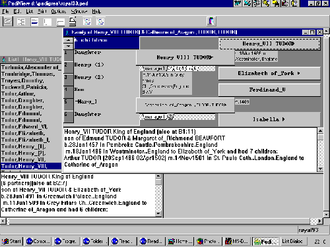Click the pedigree tree view toolbar icon
The height and width of the screenshot is (247, 330).
click(x=21, y=22)
